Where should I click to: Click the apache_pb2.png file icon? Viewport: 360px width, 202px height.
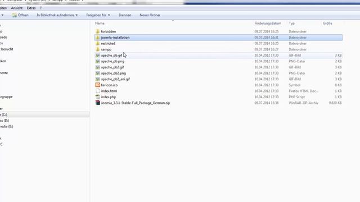97,73
